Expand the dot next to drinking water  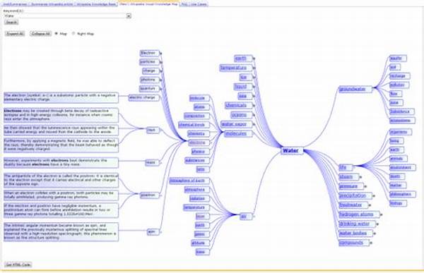point(377,224)
